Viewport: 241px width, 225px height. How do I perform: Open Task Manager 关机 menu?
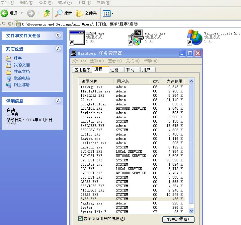[133, 61]
